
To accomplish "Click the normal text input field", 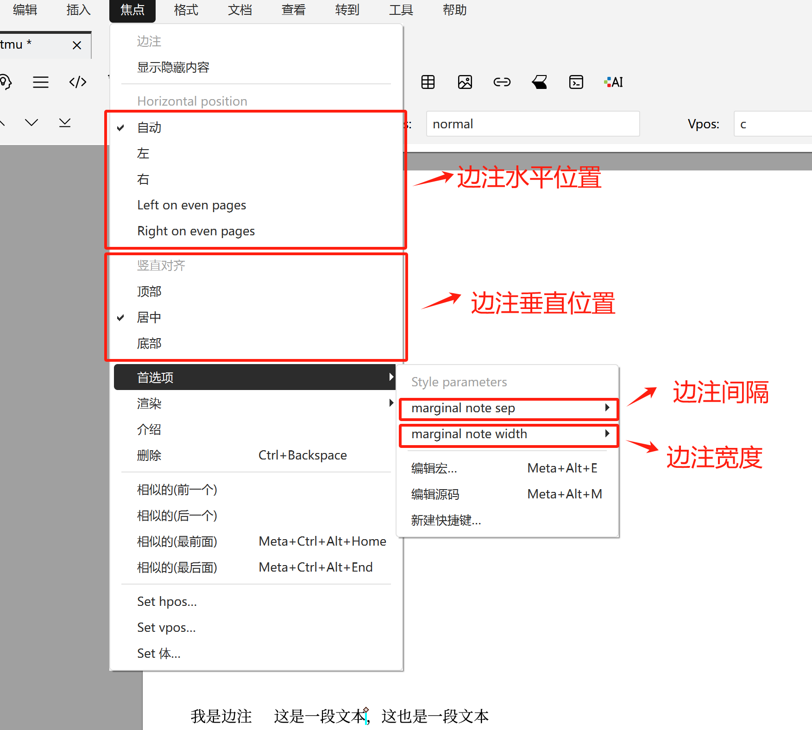I will 532,124.
